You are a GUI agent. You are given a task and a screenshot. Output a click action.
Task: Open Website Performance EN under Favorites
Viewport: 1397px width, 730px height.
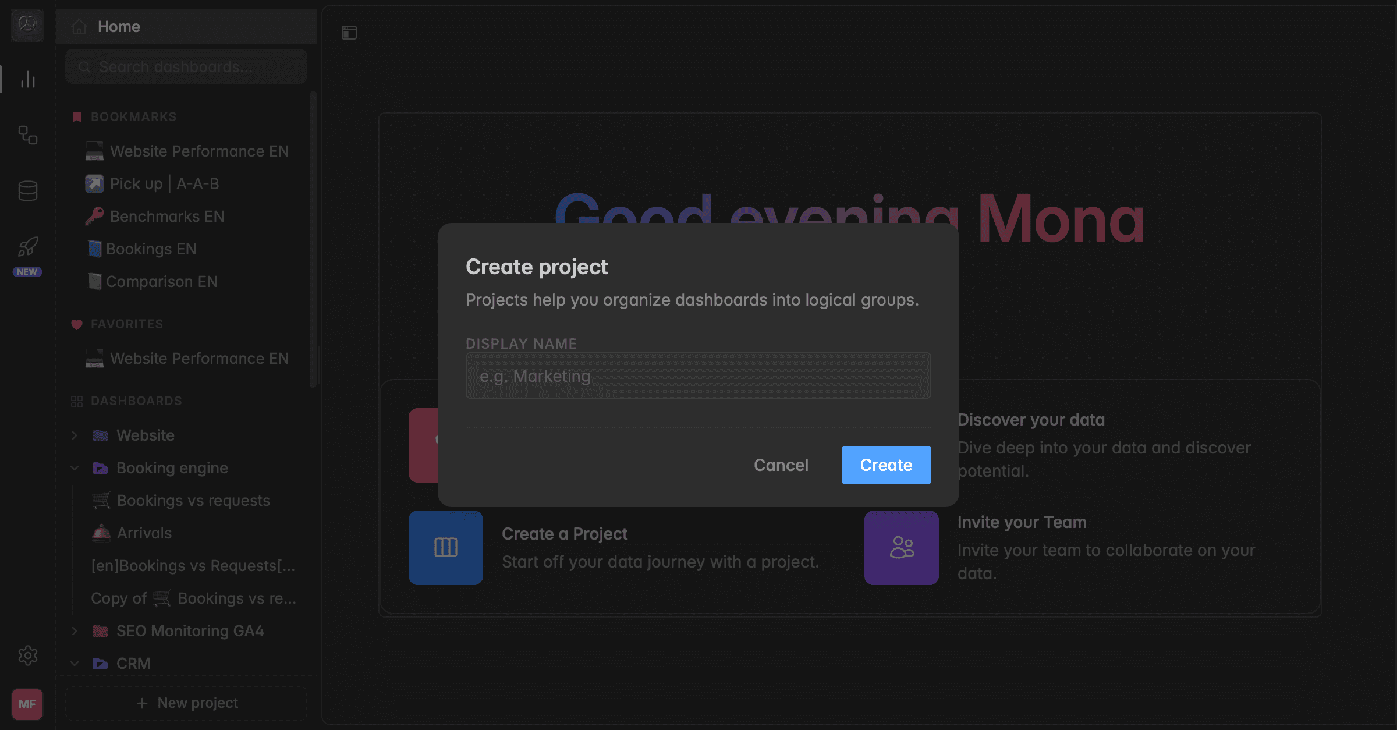click(x=187, y=359)
